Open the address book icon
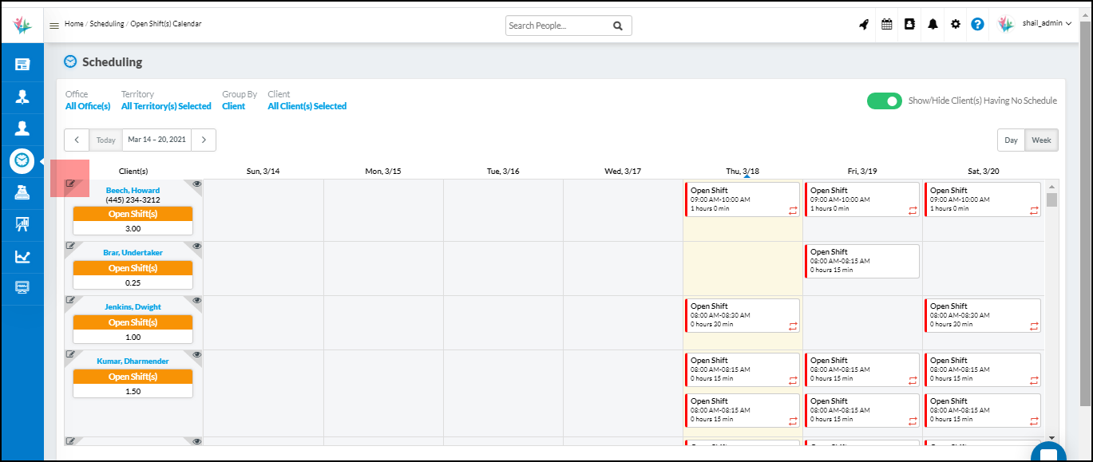 tap(909, 25)
